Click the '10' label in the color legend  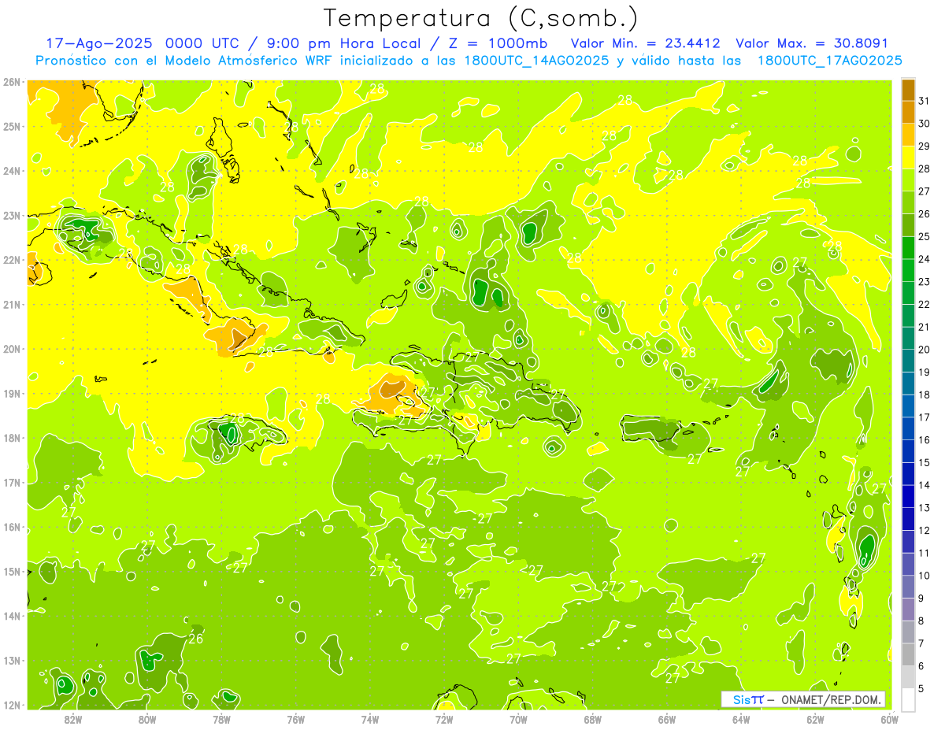(x=924, y=576)
